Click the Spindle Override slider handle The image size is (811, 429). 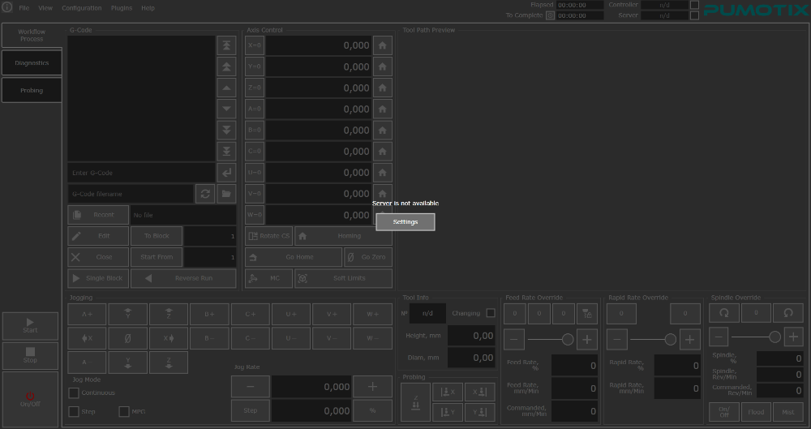775,337
